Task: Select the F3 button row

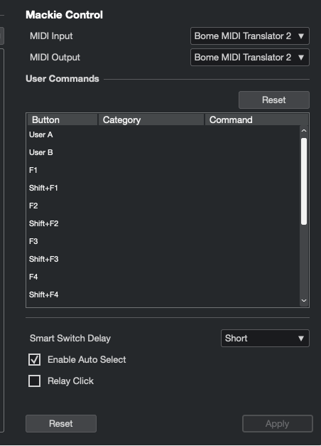Action: coord(163,241)
